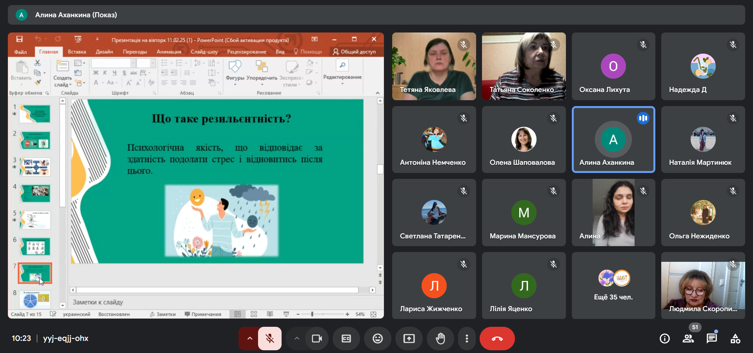This screenshot has width=753, height=353.
Task: Click the PowerPoint zoom slider
Action: click(312, 314)
